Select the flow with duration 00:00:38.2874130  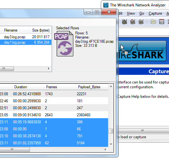(x=54, y=136)
